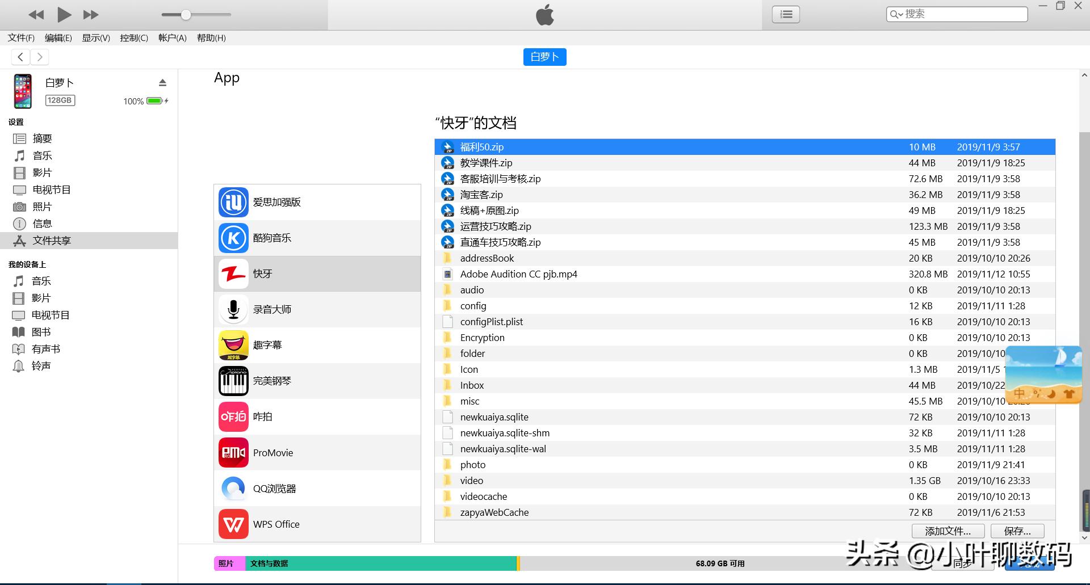The width and height of the screenshot is (1090, 585).
Task: Adjust the volume slider knob
Action: 186,15
